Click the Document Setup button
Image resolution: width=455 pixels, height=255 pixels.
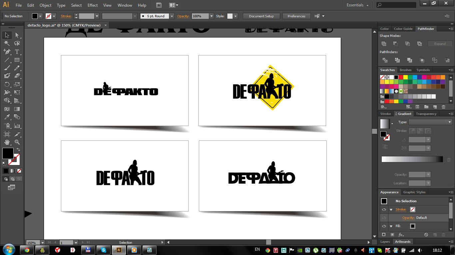[261, 16]
